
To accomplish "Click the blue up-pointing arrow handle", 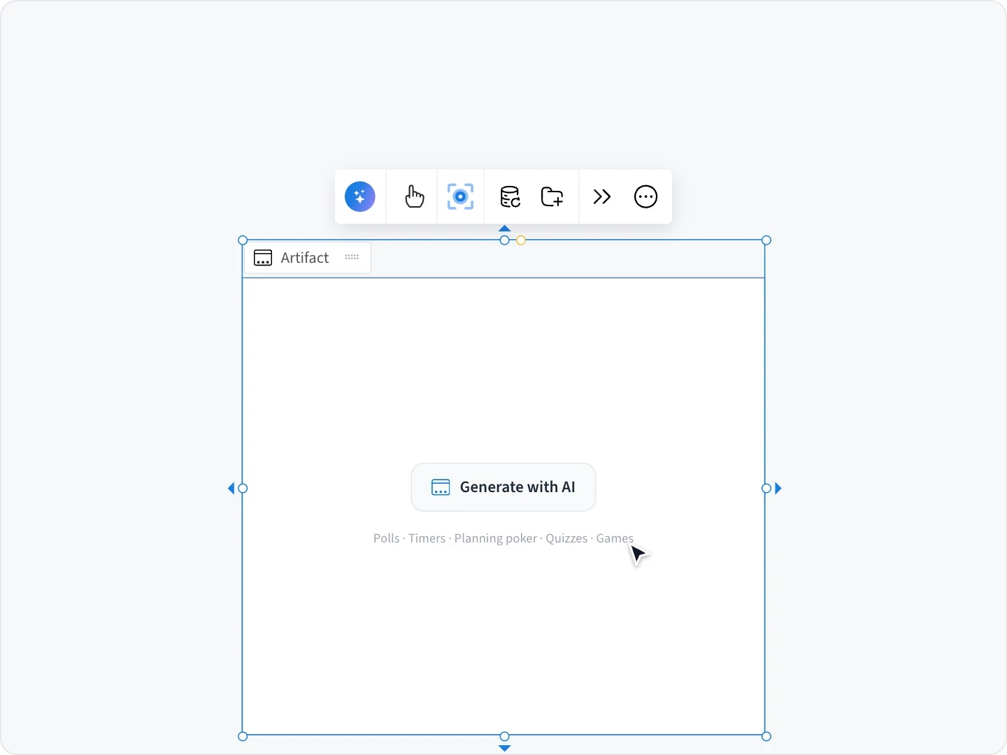I will [505, 229].
